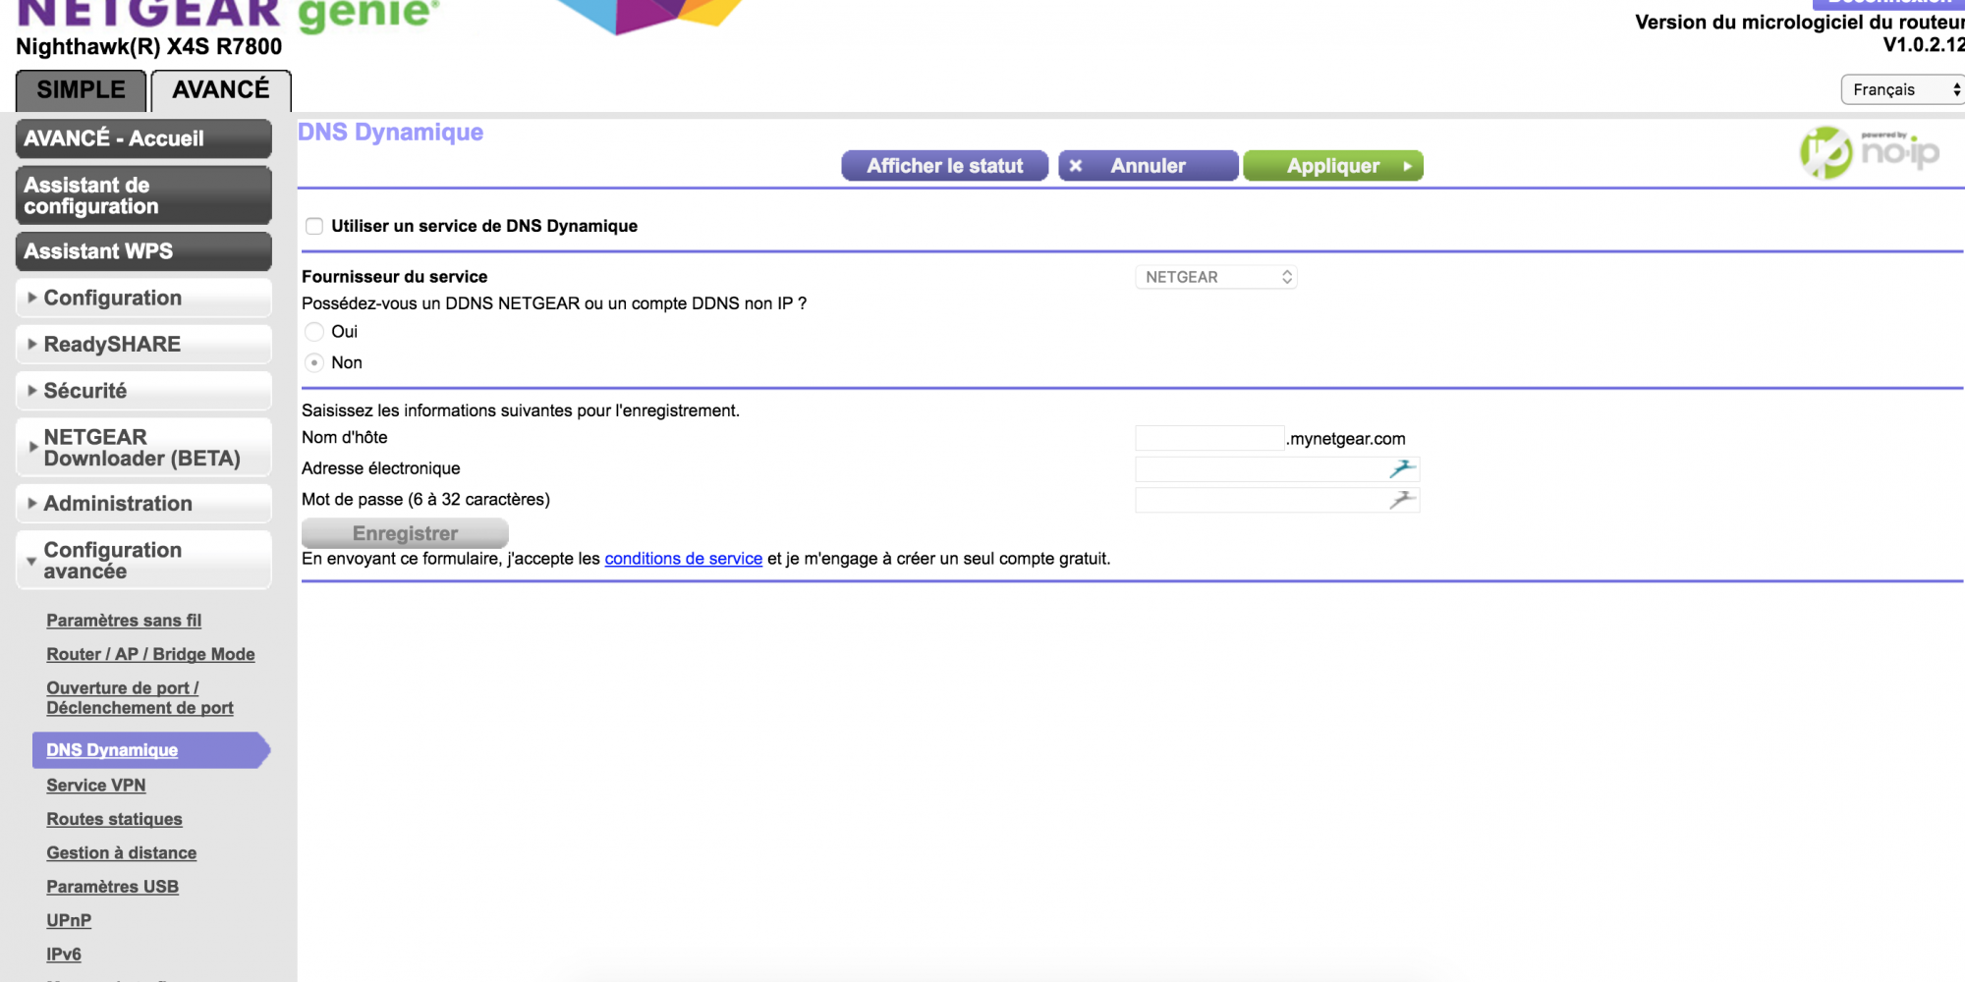Switch to the SIMPLE tab
The width and height of the screenshot is (1965, 982).
coord(81,90)
